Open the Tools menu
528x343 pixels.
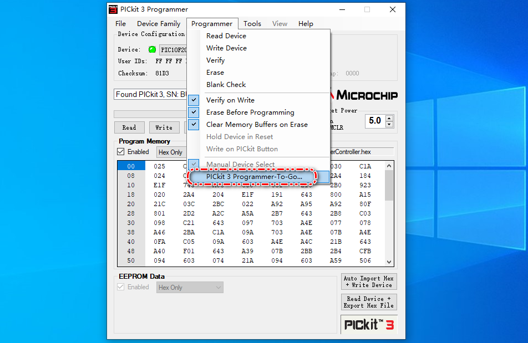point(252,23)
